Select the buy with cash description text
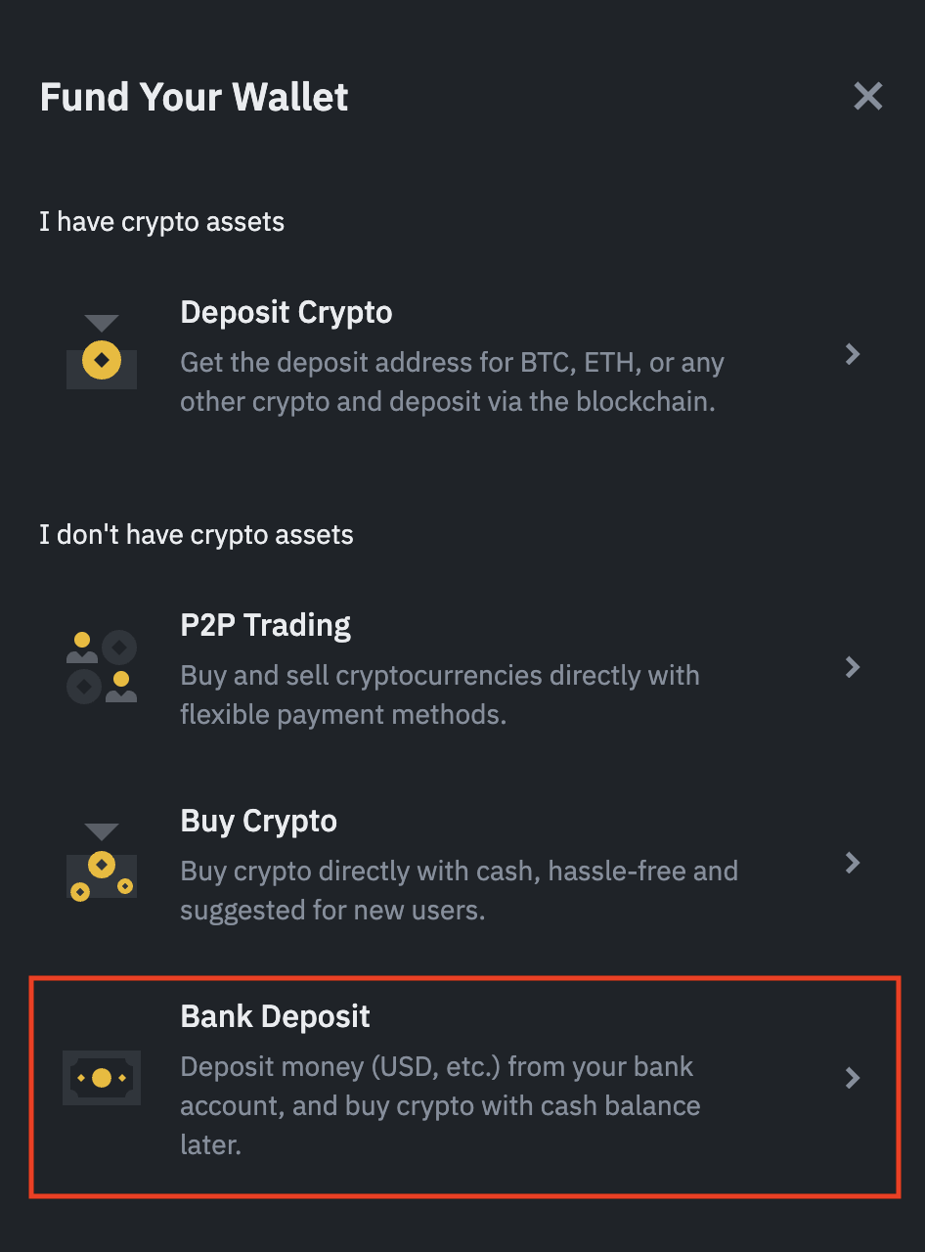Screen dimensions: 925x1252 click(459, 890)
